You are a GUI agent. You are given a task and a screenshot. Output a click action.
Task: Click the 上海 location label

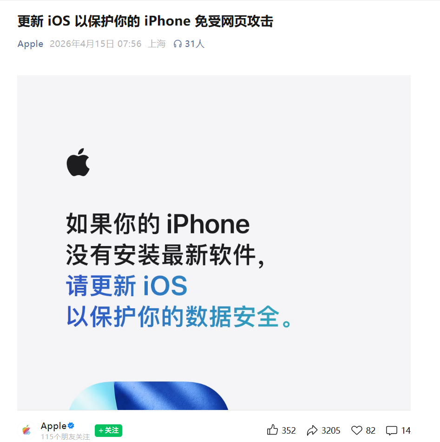157,44
